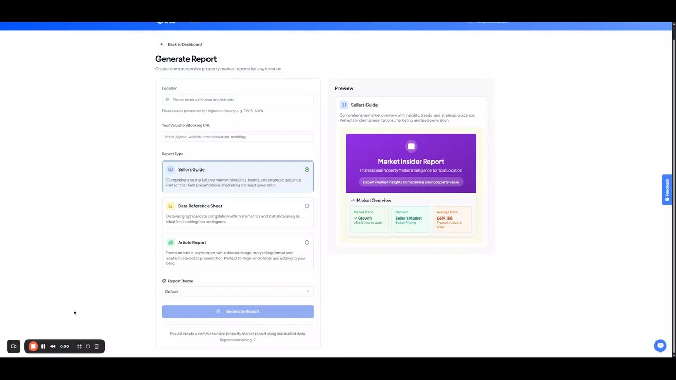Viewport: 676px width, 380px height.
Task: Select the Sellers Guide radio button
Action: coord(307,169)
